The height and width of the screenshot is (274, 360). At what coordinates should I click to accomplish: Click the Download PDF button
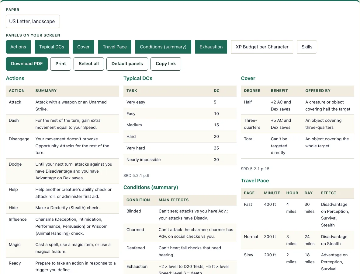tap(27, 64)
